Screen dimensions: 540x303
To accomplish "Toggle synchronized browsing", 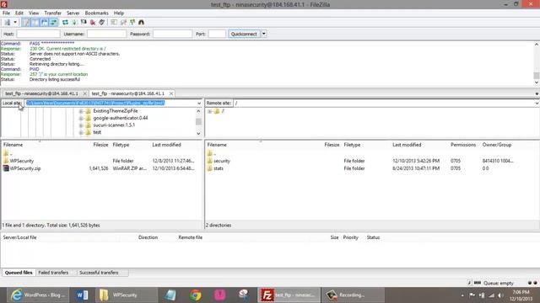I will pos(132,23).
